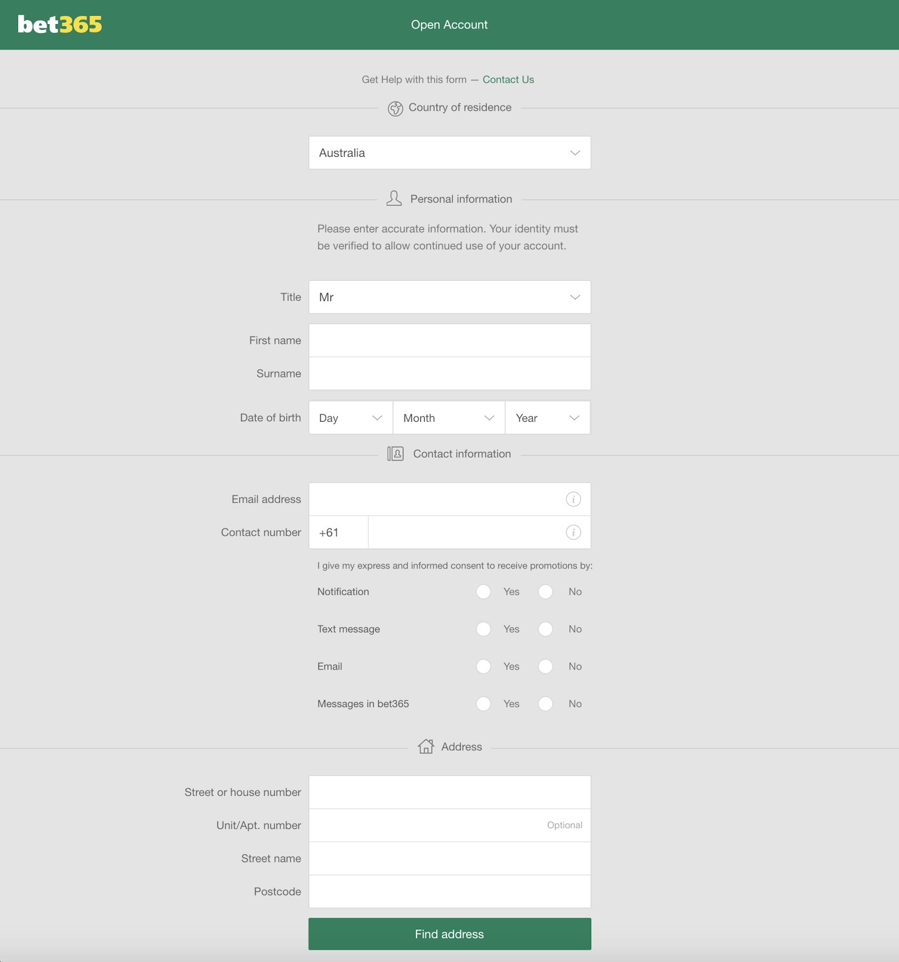The image size is (899, 962).
Task: Click the bet365 logo
Action: point(60,25)
